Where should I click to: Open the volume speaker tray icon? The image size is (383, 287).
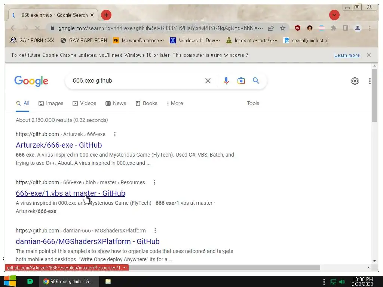coord(342,282)
